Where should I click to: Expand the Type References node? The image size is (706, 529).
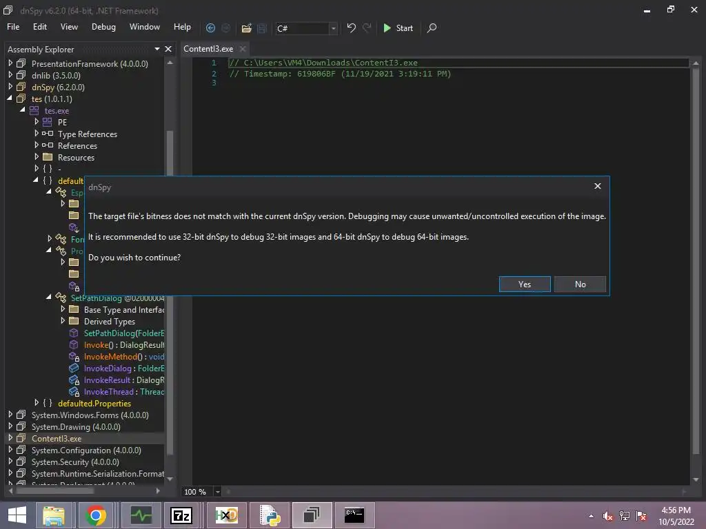point(37,134)
